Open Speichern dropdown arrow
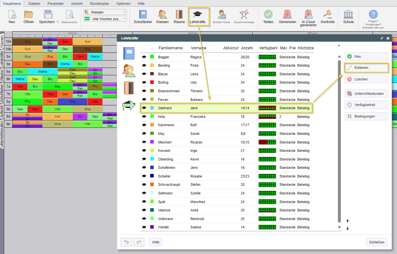 [x=57, y=22]
